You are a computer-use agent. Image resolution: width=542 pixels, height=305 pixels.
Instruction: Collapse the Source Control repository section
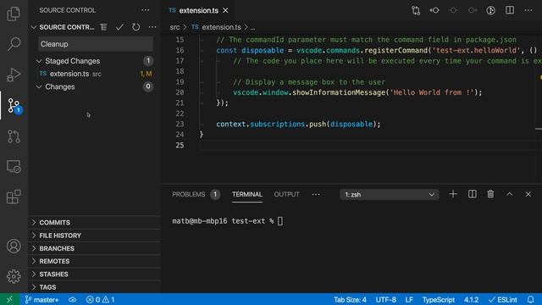point(34,27)
